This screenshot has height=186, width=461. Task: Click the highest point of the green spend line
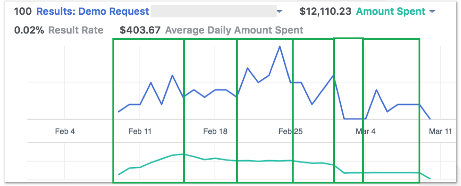pos(183,154)
